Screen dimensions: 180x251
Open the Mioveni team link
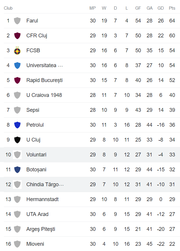point(35,244)
